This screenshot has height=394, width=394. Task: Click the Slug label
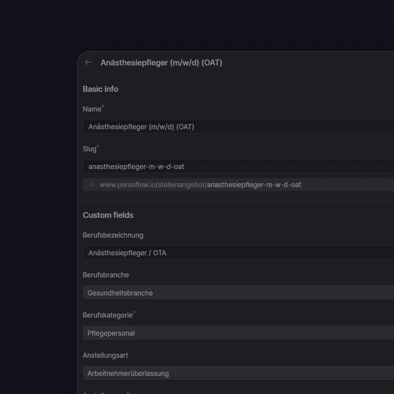[89, 149]
